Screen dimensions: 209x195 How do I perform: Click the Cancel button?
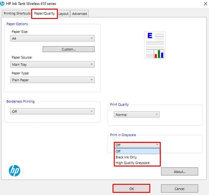coord(180,188)
